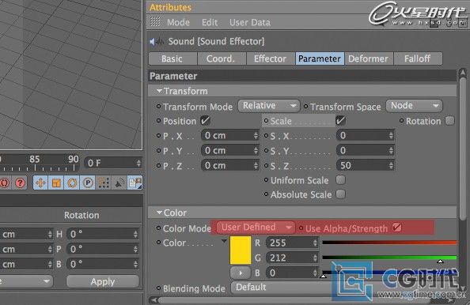Toggle the Parameter (P) keyframe icon
Viewport: 470px width, 305px height.
click(88, 183)
